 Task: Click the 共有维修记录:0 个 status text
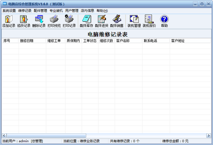click(x=125, y=141)
